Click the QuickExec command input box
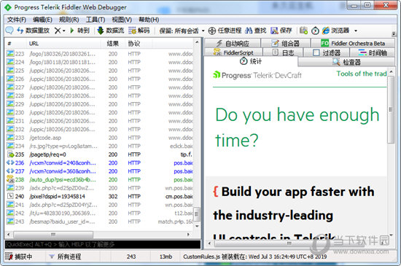The image size is (401, 266). click(x=103, y=245)
